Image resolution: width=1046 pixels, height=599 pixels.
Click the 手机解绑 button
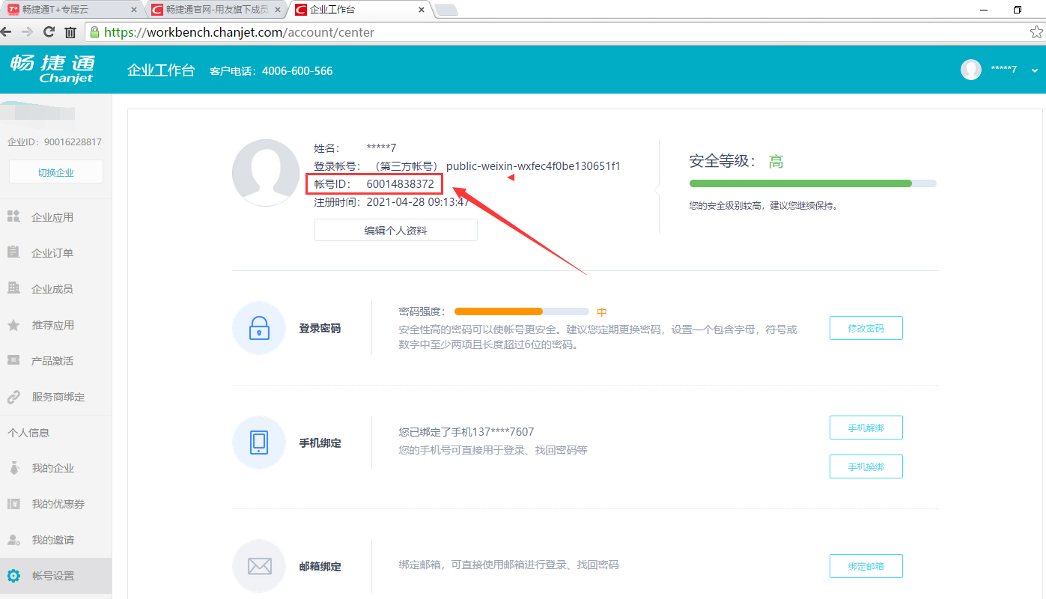click(866, 428)
